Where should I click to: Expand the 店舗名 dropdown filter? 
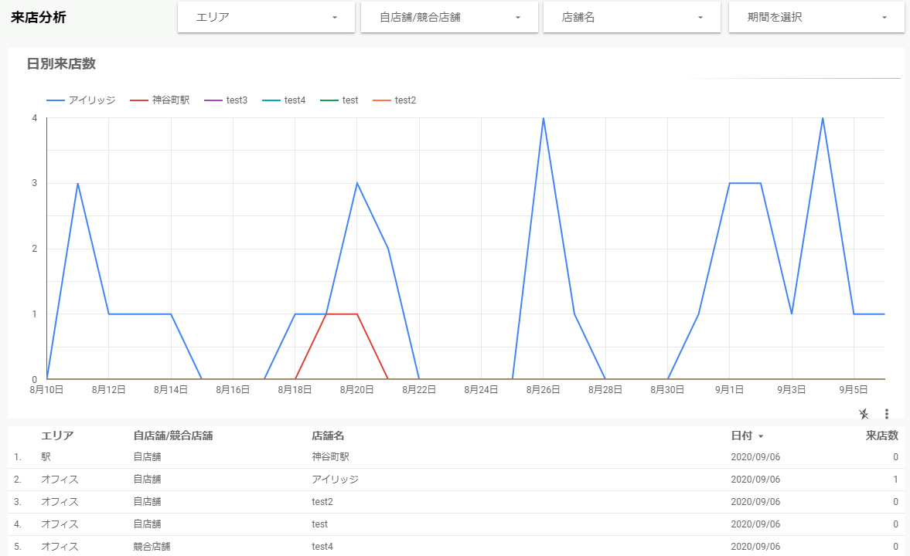pyautogui.click(x=632, y=18)
